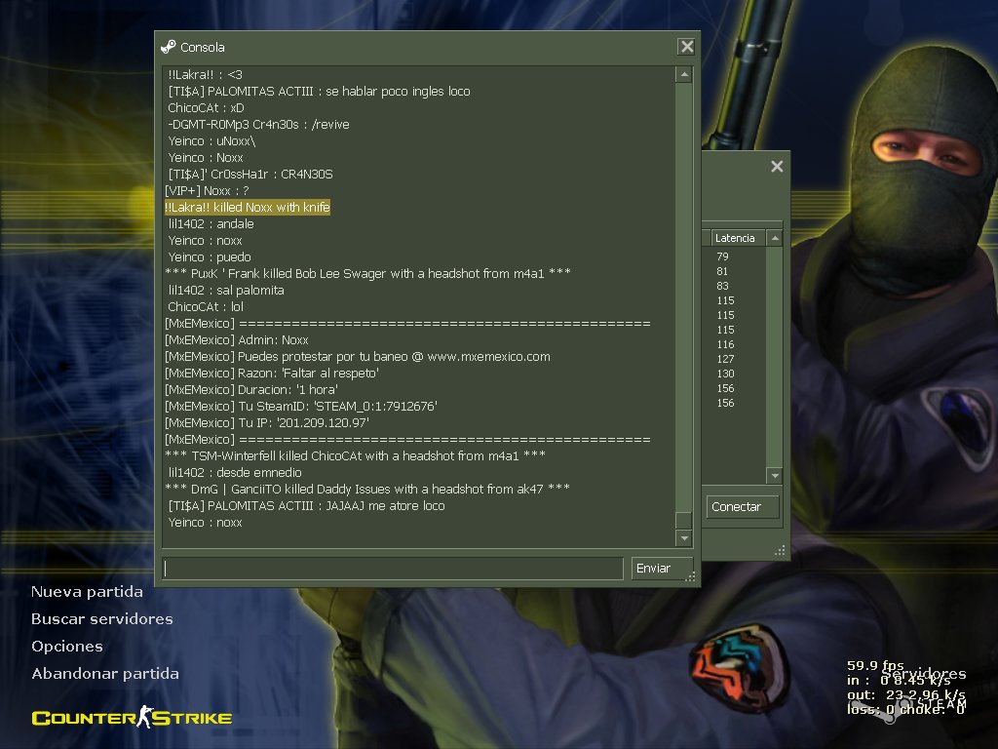
Task: Click line 'DmG | GanciiTO killed Daddy Issues'
Action: tap(367, 489)
